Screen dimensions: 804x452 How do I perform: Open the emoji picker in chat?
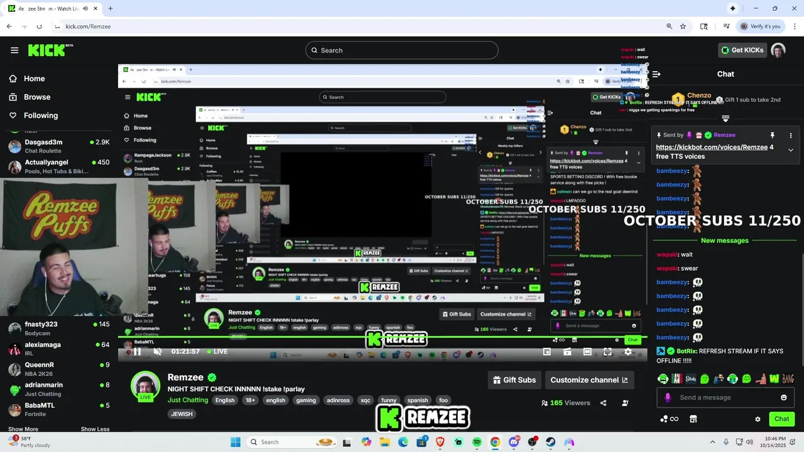point(783,397)
